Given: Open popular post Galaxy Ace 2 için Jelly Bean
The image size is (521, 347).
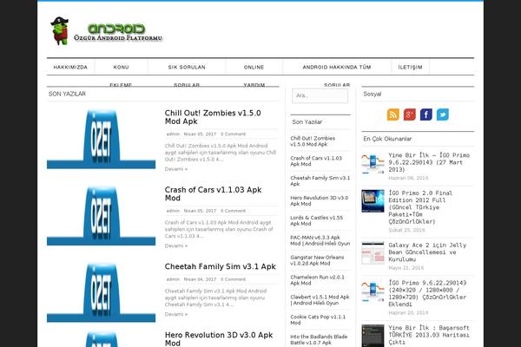Looking at the screenshot, I should pos(427,252).
